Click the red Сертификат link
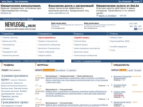The width and height of the screenshot is (143, 107). click(x=119, y=95)
